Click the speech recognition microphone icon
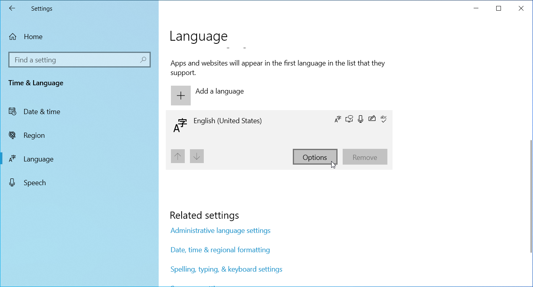Image resolution: width=533 pixels, height=287 pixels. pyautogui.click(x=360, y=119)
